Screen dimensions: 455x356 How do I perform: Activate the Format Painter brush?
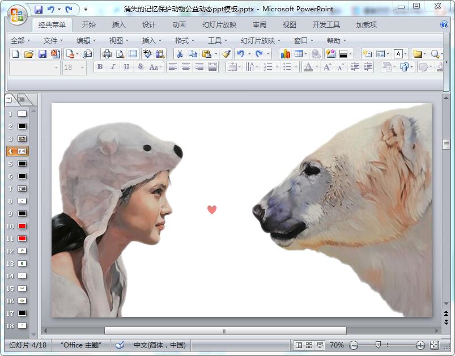(x=226, y=54)
